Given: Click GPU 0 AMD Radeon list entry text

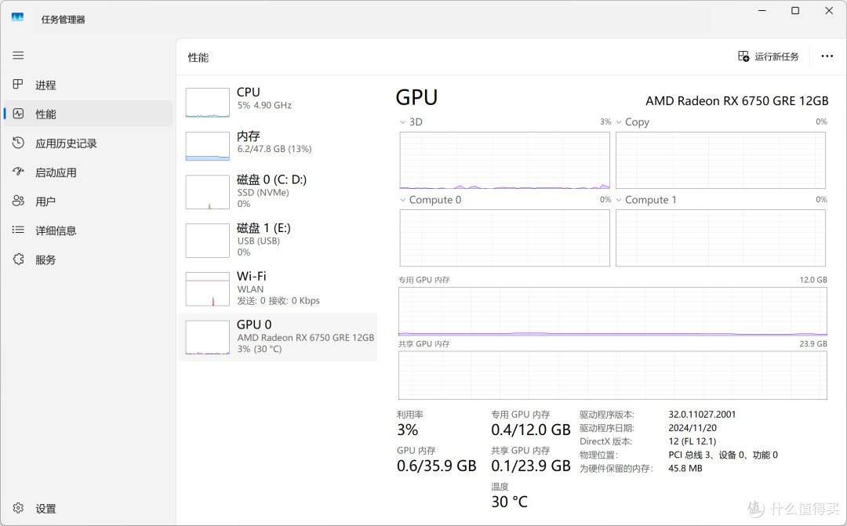Looking at the screenshot, I should click(x=305, y=338).
